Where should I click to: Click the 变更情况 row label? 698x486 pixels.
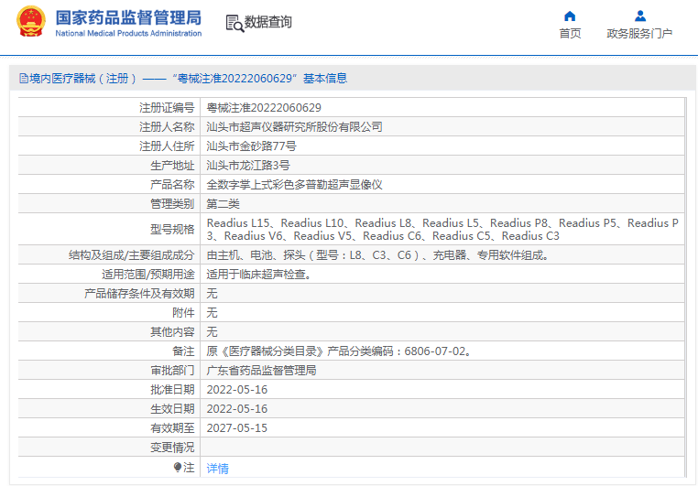point(172,447)
